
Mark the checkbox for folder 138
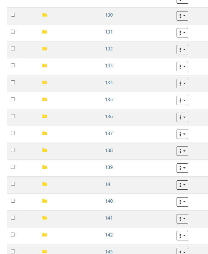coord(13,150)
